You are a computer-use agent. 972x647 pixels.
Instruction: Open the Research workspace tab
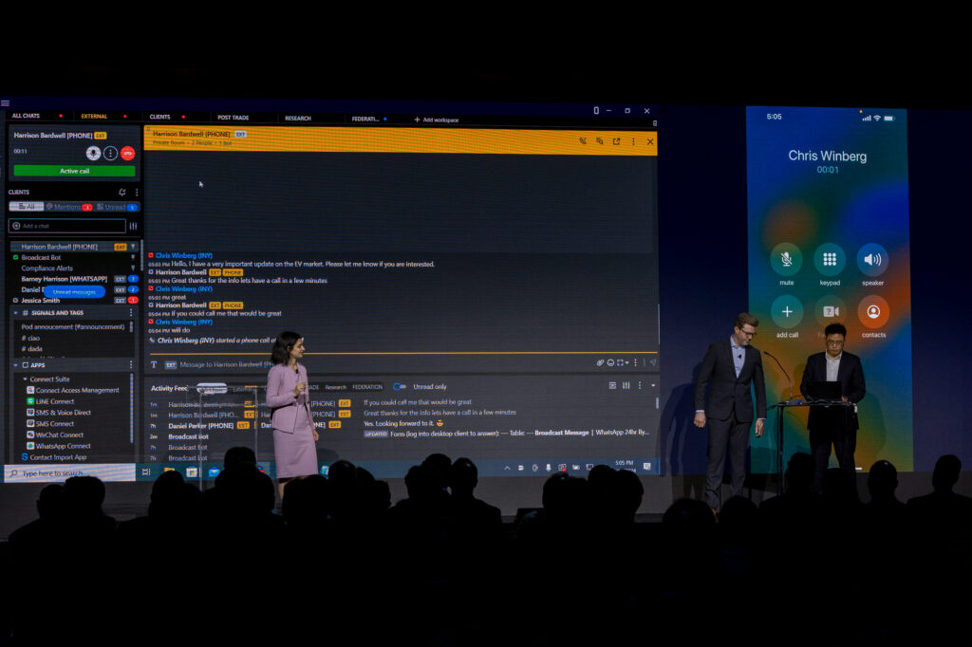point(297,118)
